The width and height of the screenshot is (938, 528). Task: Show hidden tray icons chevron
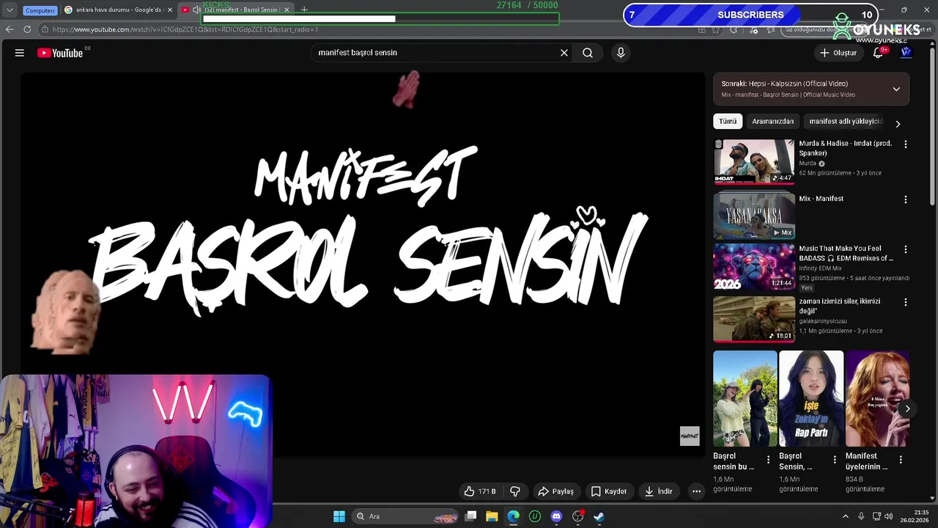point(845,516)
